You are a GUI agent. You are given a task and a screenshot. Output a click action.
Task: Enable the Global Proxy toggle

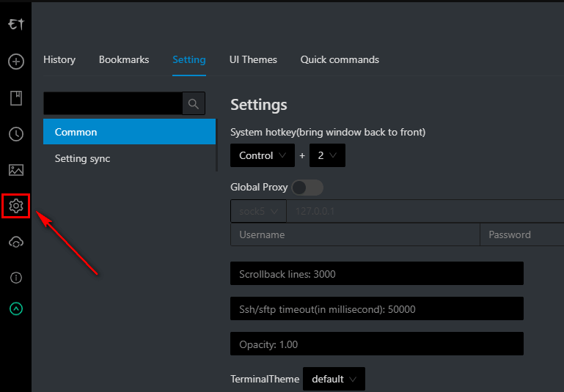click(307, 188)
